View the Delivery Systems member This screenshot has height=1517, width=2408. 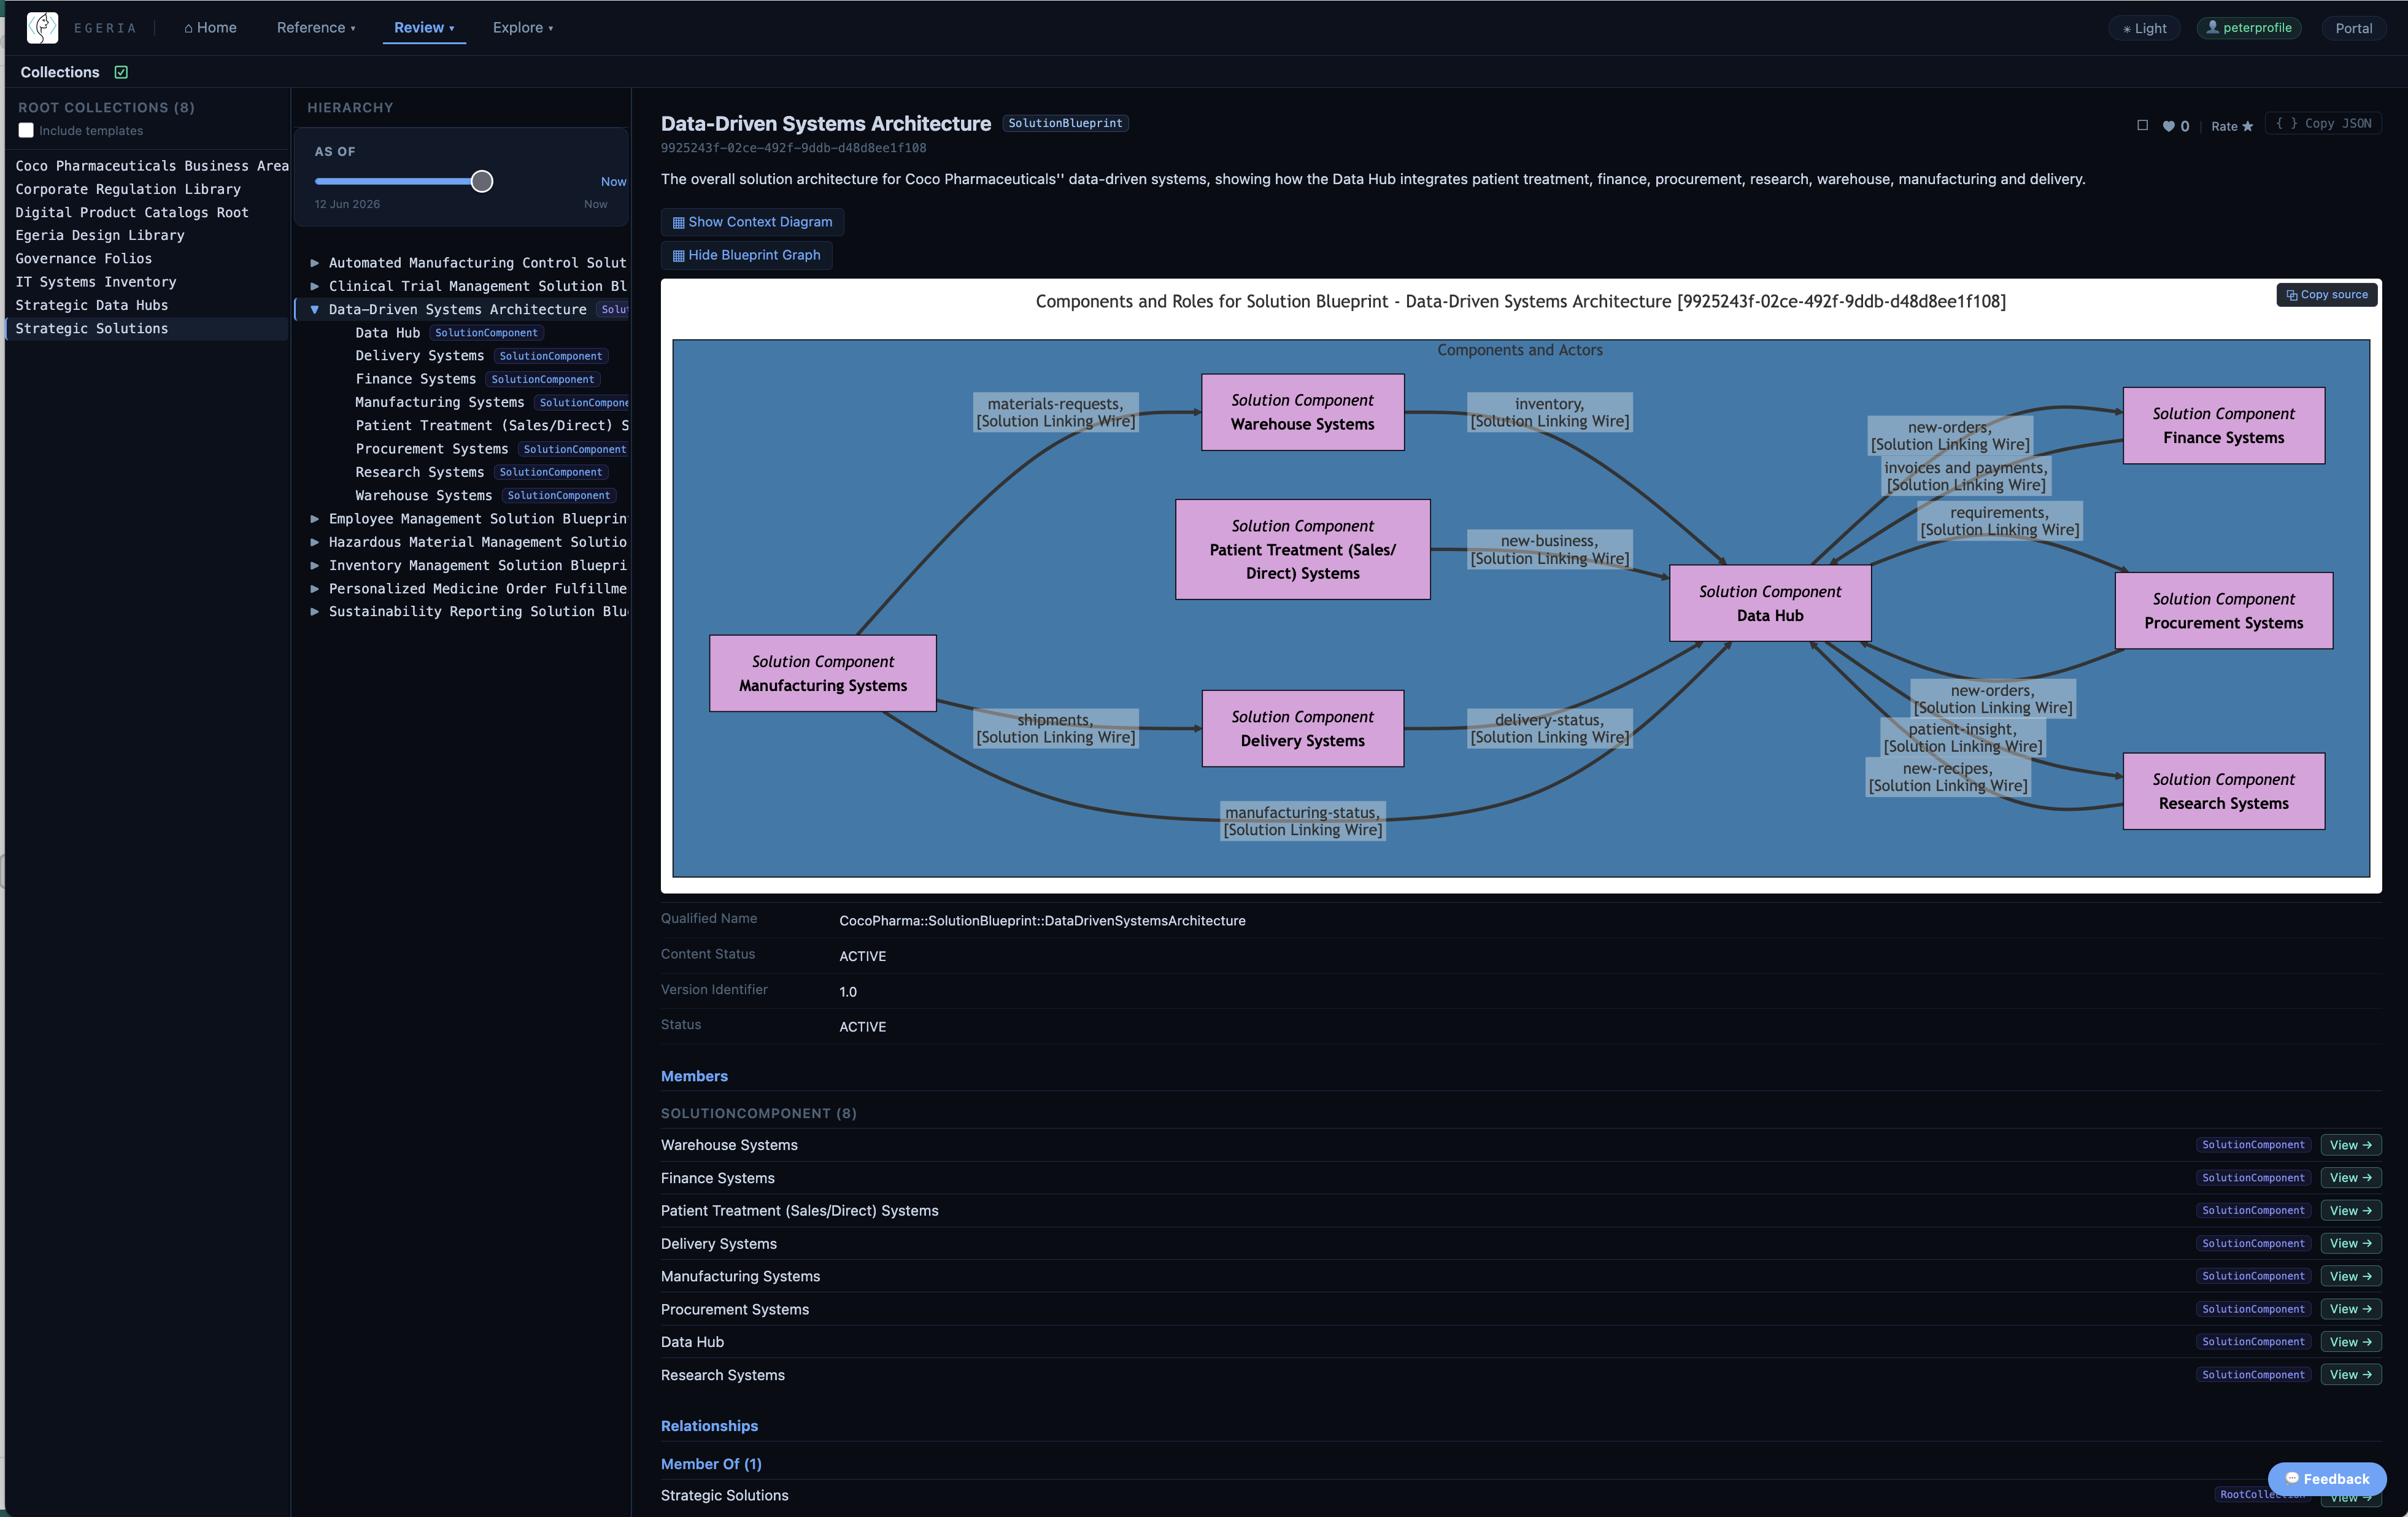pyautogui.click(x=2350, y=1243)
